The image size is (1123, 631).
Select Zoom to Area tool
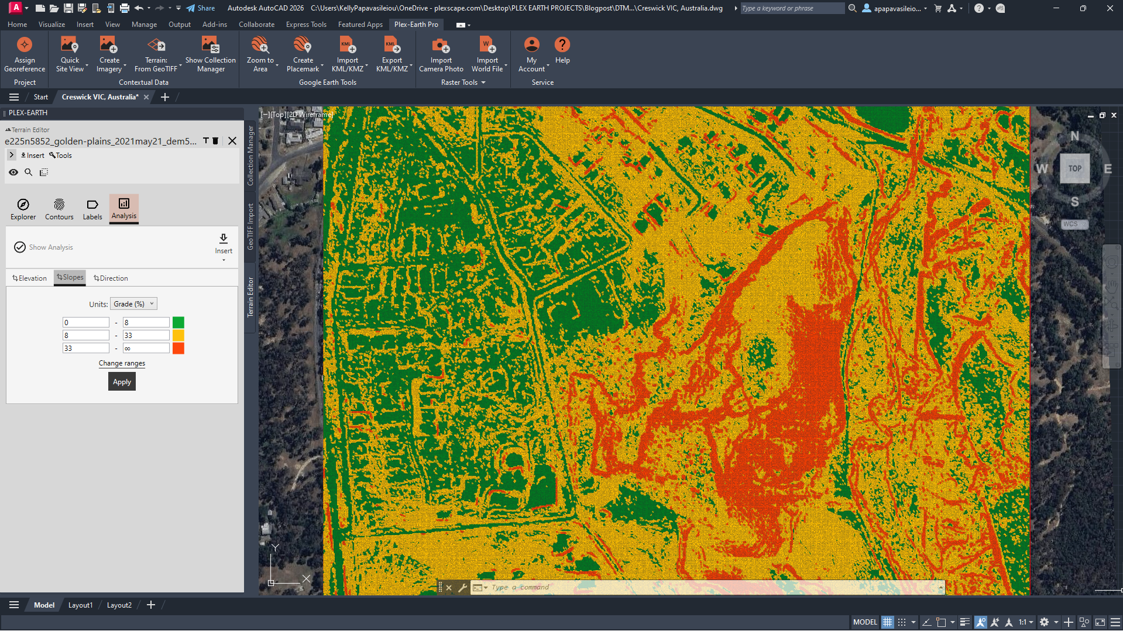point(260,54)
